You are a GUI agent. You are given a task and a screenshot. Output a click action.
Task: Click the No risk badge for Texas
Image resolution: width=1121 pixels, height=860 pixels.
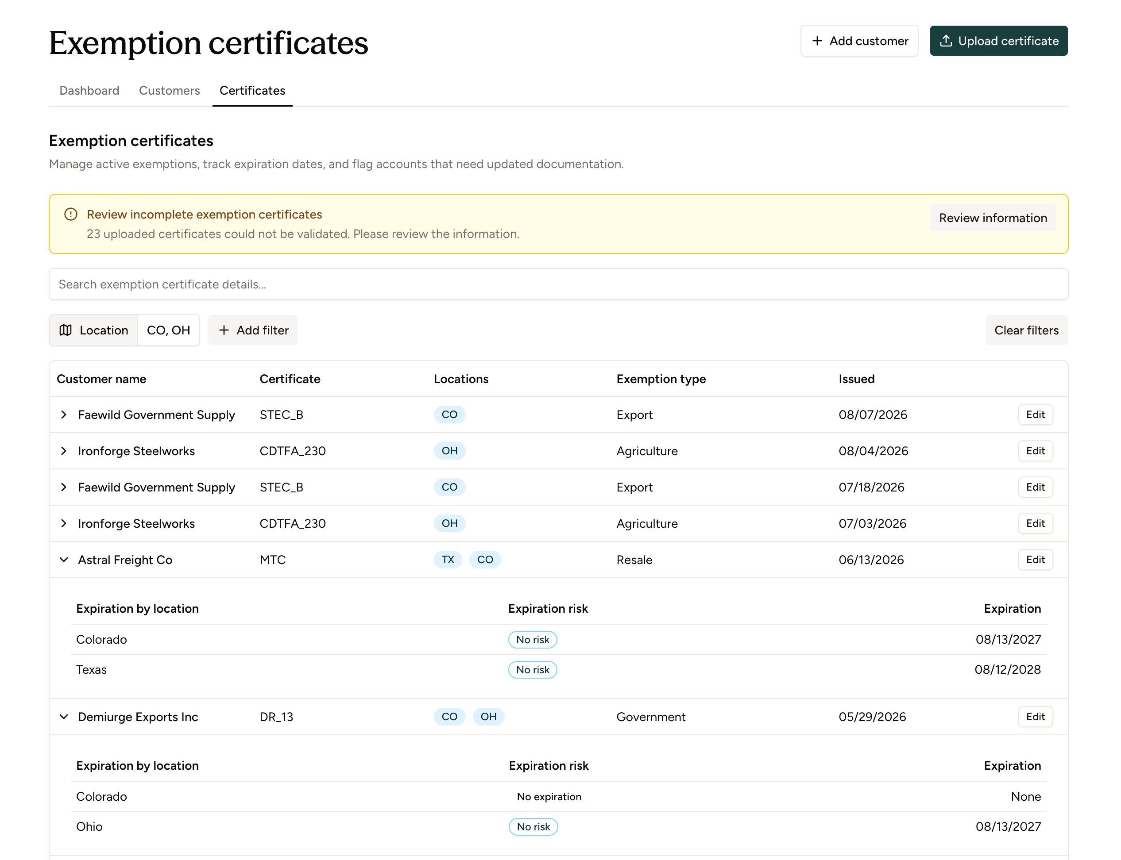[x=532, y=670]
